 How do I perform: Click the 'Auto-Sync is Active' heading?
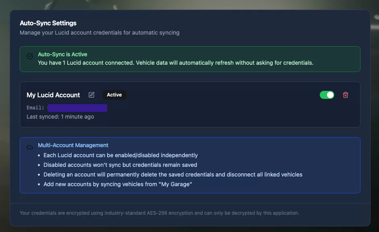tap(62, 54)
